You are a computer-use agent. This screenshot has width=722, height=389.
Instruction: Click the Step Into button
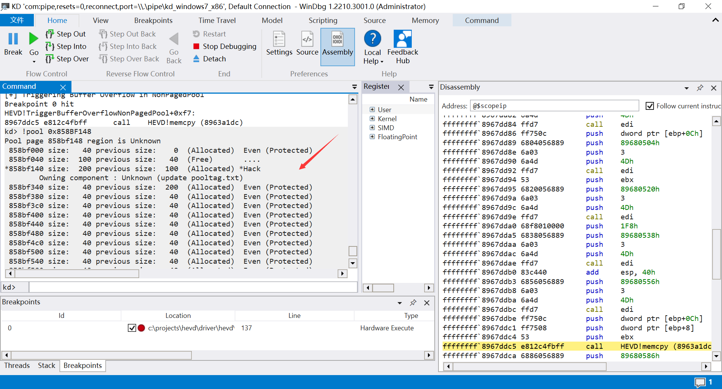point(66,46)
